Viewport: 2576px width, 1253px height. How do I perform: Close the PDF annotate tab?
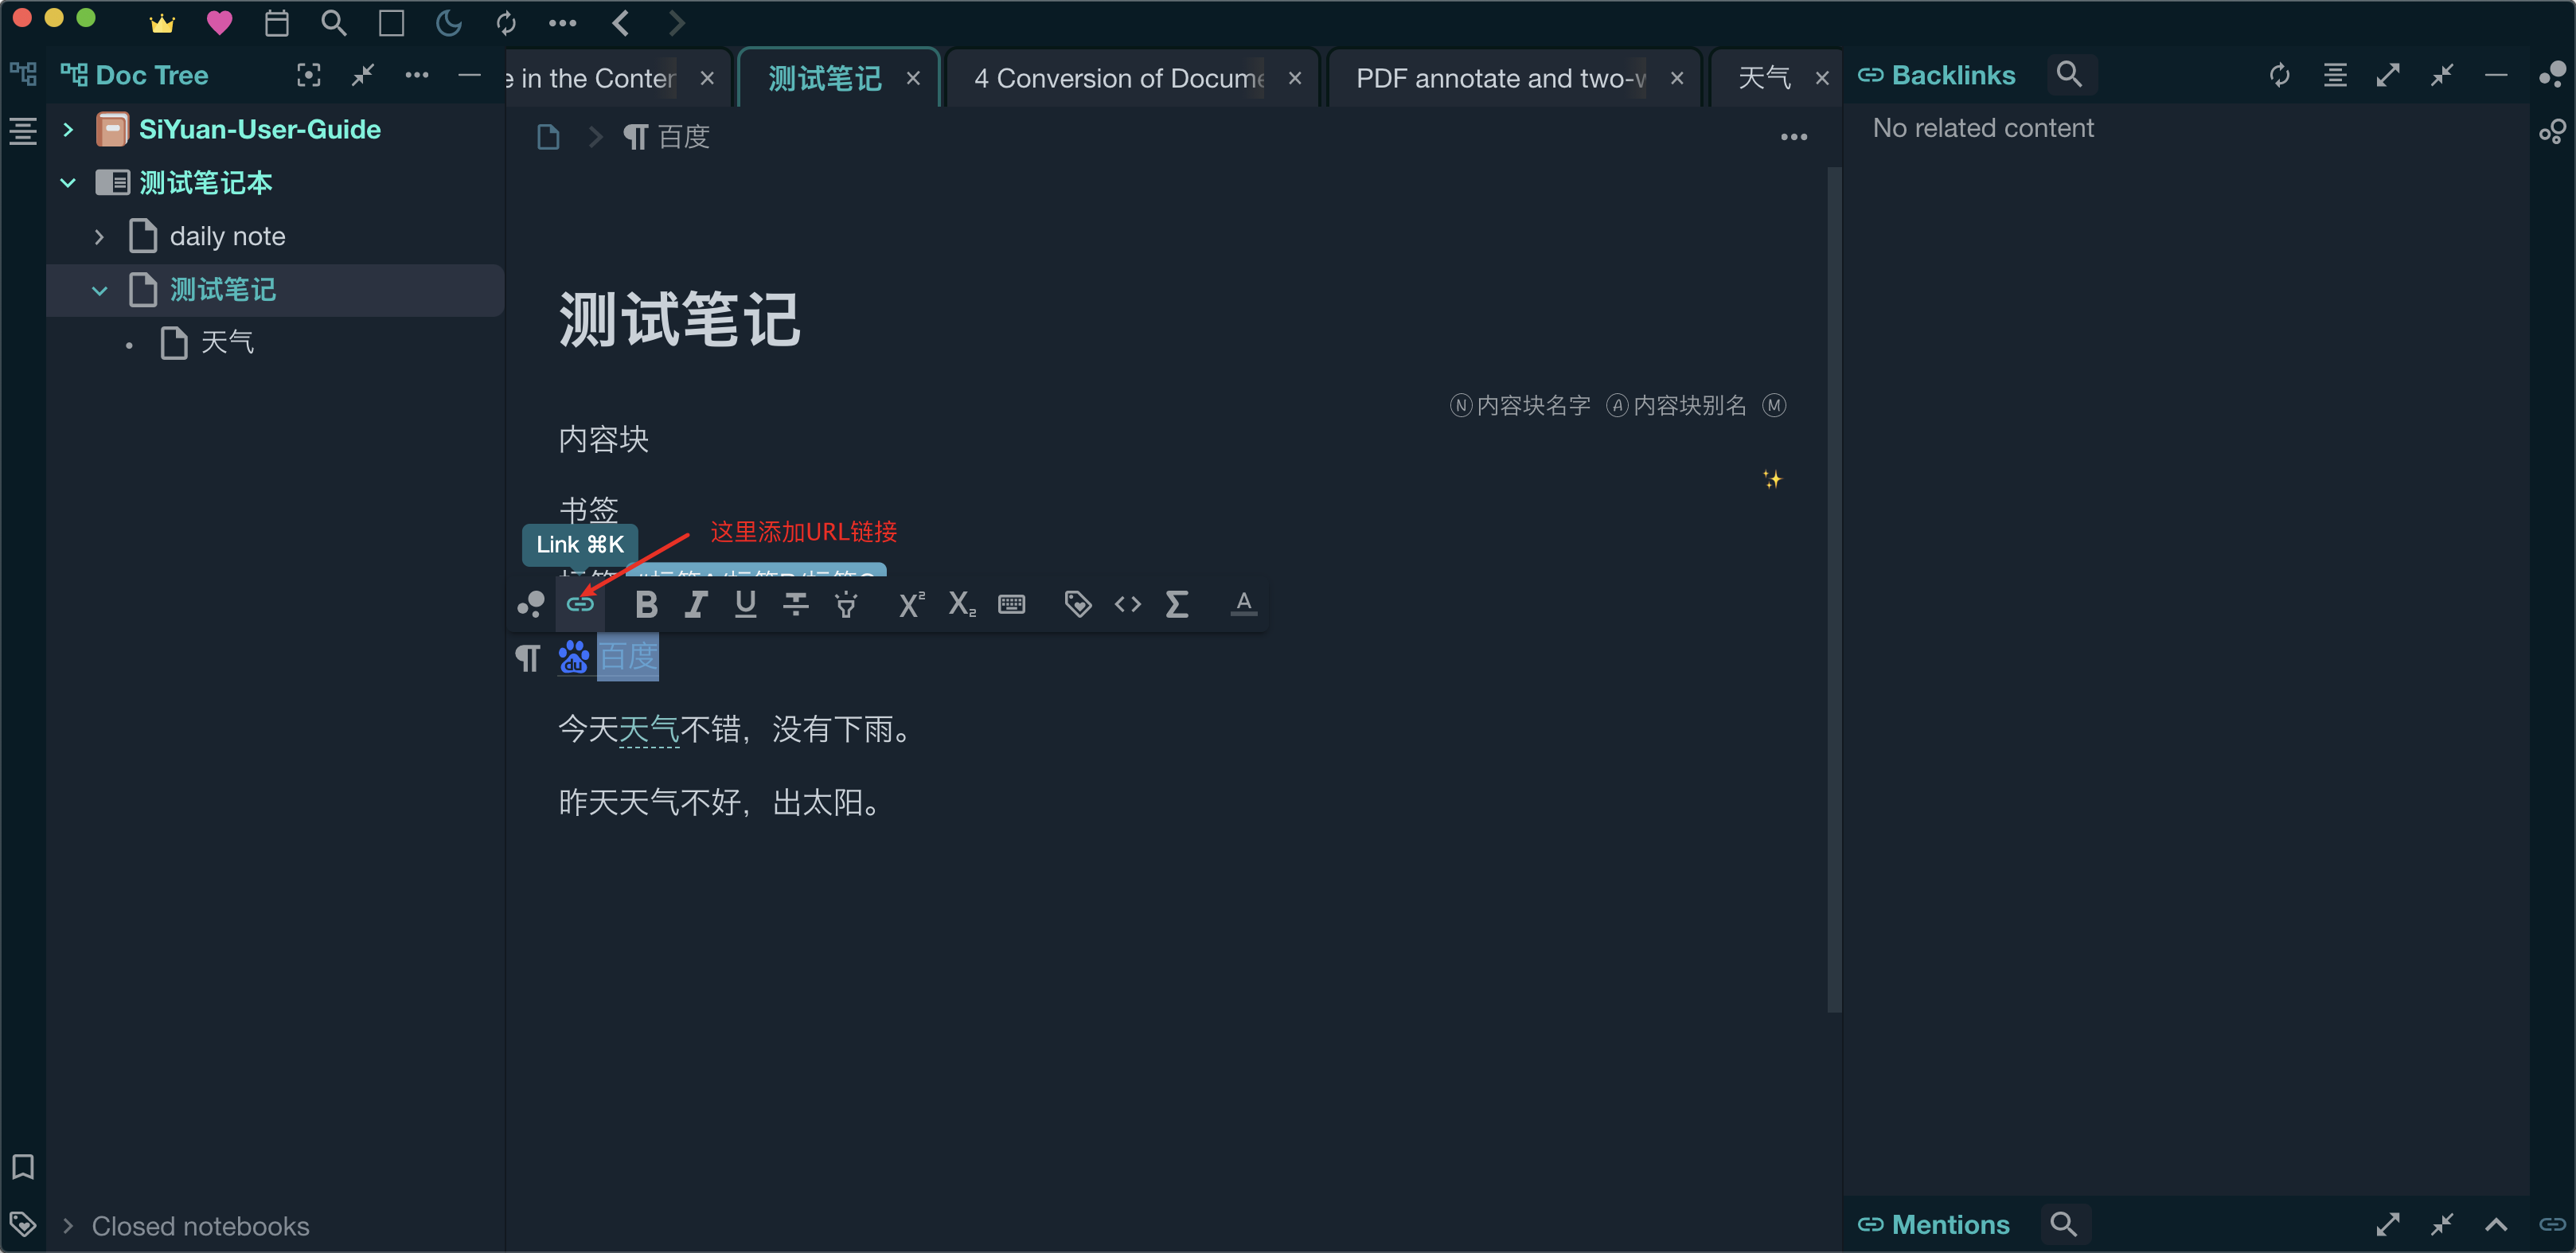[x=1677, y=78]
